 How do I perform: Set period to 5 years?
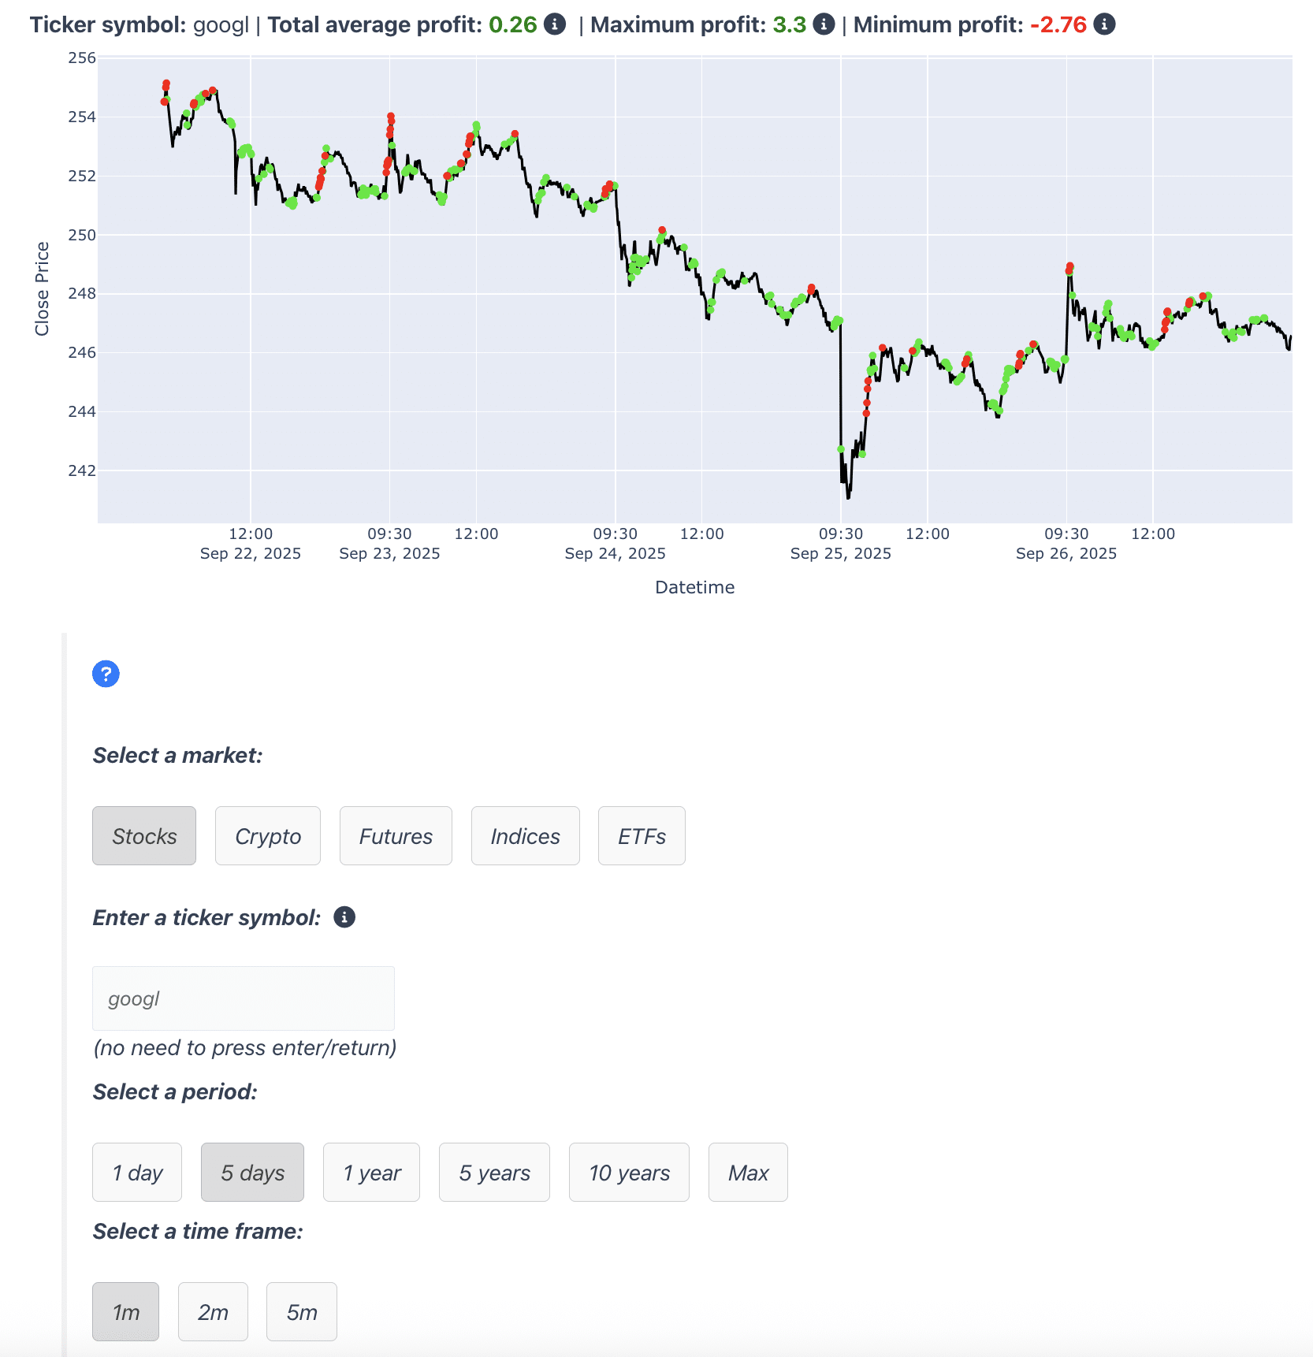coord(494,1172)
